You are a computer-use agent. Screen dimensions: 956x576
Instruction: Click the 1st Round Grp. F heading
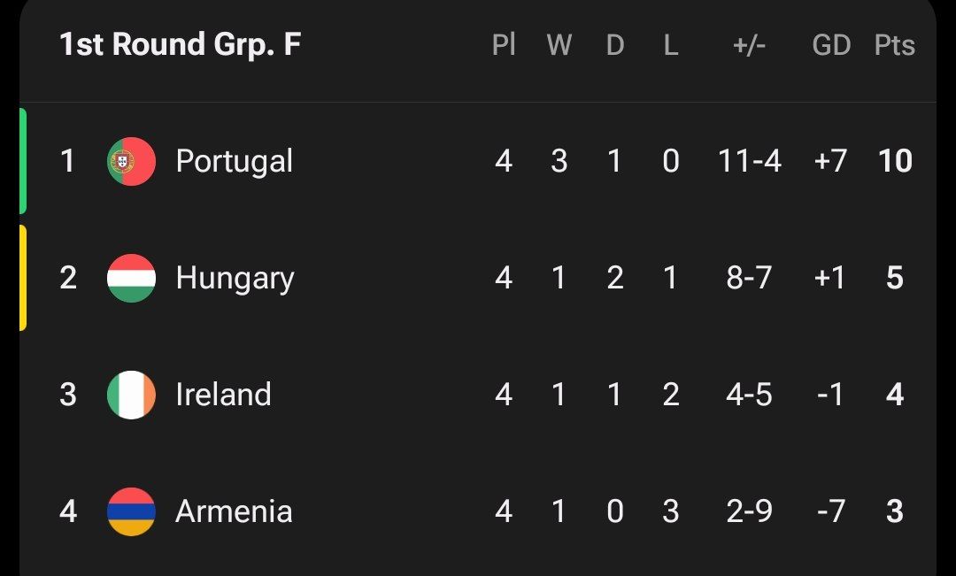(180, 45)
